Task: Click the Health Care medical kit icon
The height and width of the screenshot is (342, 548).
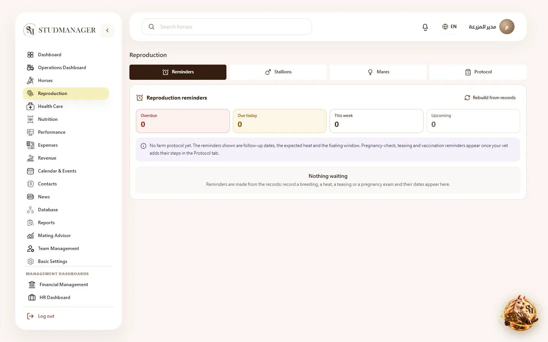Action: point(30,106)
